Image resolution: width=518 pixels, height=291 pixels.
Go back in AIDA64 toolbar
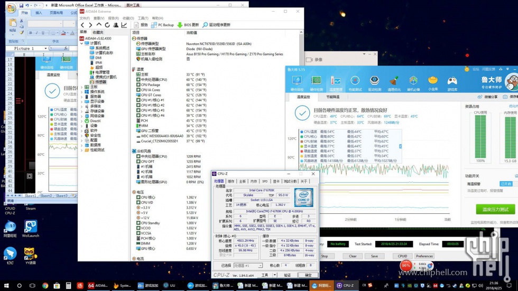82,25
